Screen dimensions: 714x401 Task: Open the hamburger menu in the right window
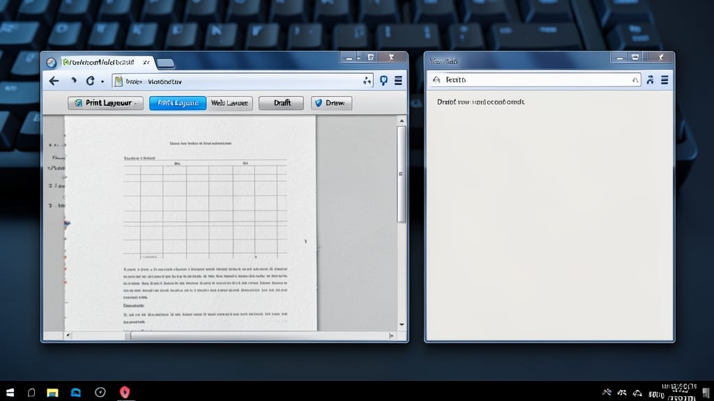pyautogui.click(x=664, y=80)
